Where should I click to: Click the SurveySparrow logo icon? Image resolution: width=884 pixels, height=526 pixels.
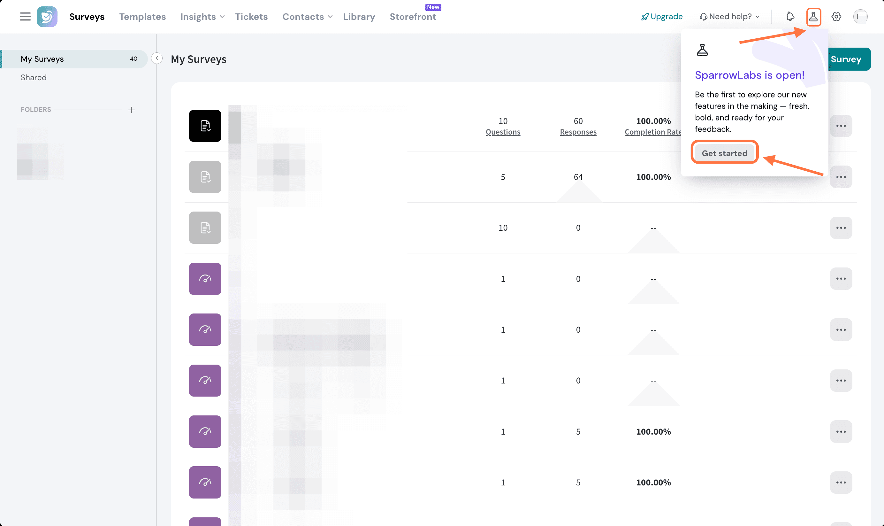tap(47, 17)
